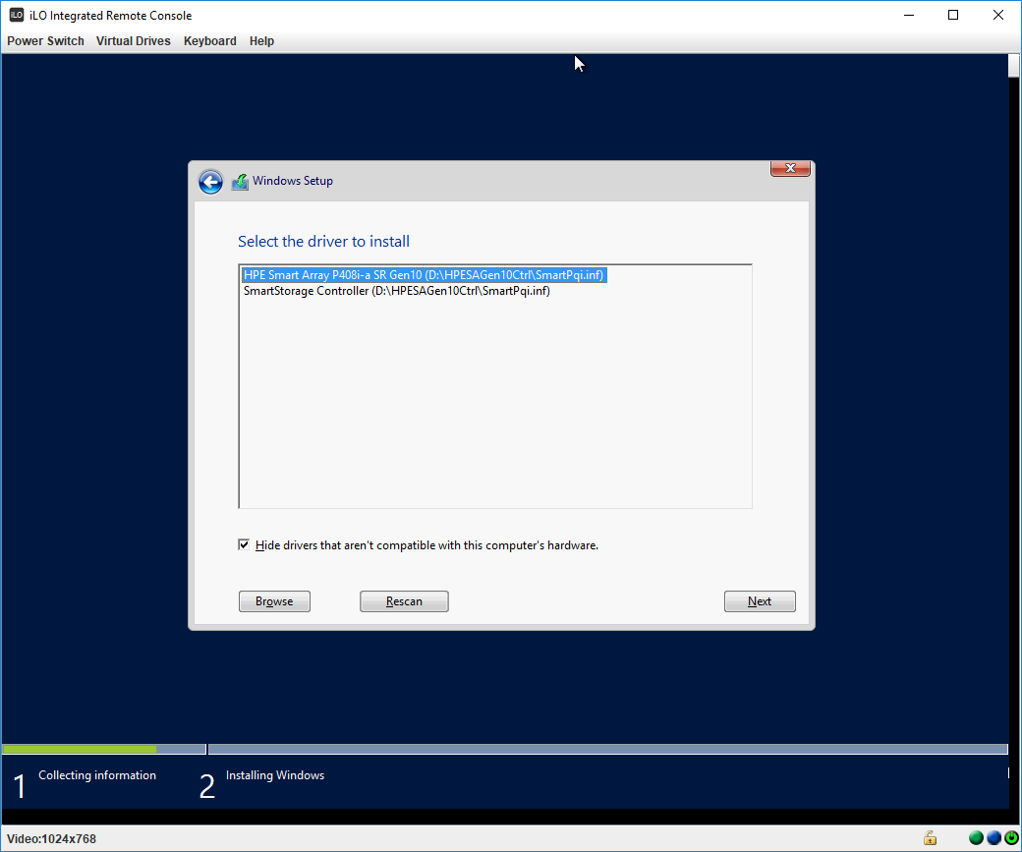Click the blue back arrow in Windows Setup
This screenshot has height=852, width=1022.
[210, 182]
